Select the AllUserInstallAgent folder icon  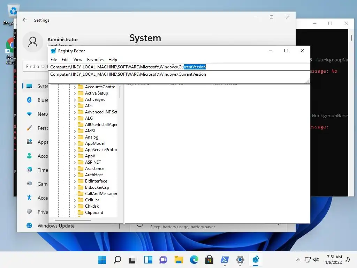pos(81,125)
